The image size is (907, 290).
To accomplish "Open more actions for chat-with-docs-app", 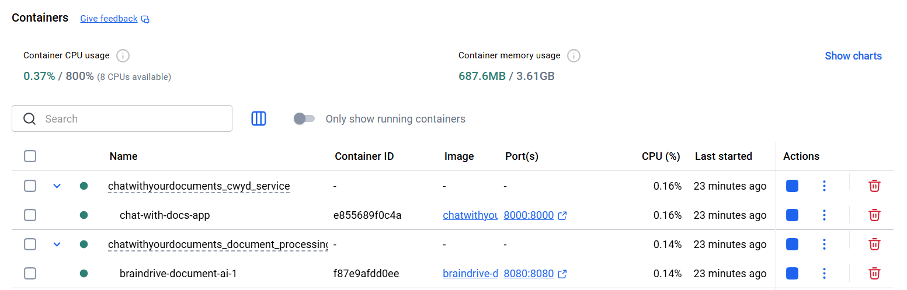I will point(824,215).
